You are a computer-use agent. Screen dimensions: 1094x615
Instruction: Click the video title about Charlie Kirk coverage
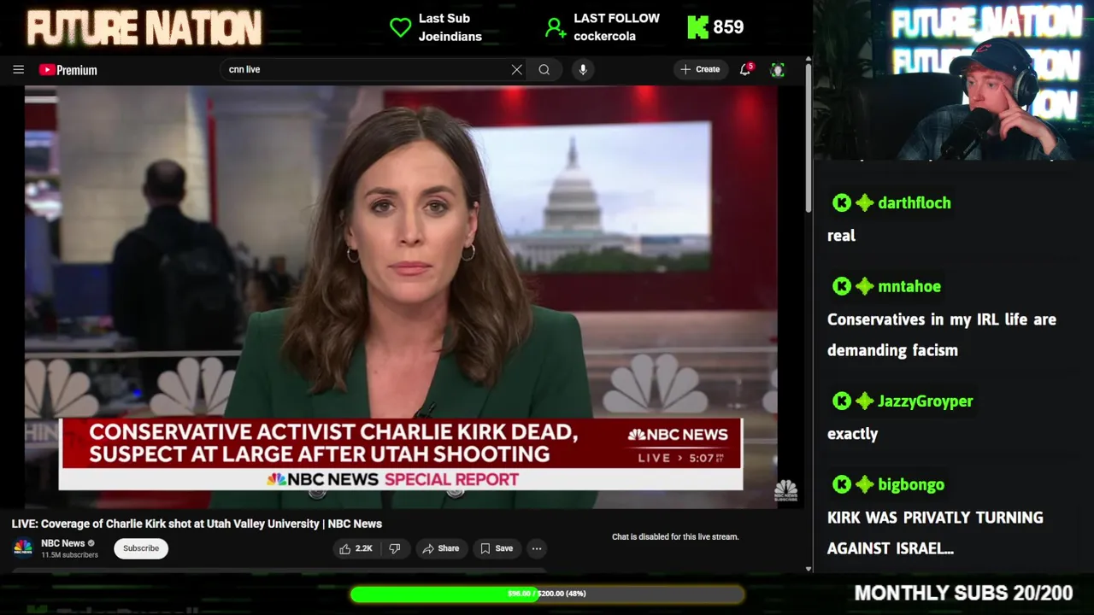pos(197,524)
